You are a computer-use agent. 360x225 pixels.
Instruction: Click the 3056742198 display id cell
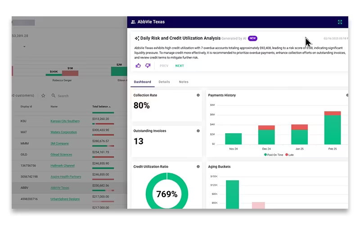pos(29,176)
